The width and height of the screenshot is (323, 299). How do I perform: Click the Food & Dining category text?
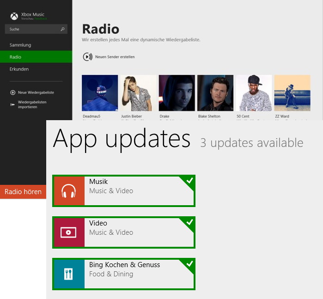click(x=111, y=274)
